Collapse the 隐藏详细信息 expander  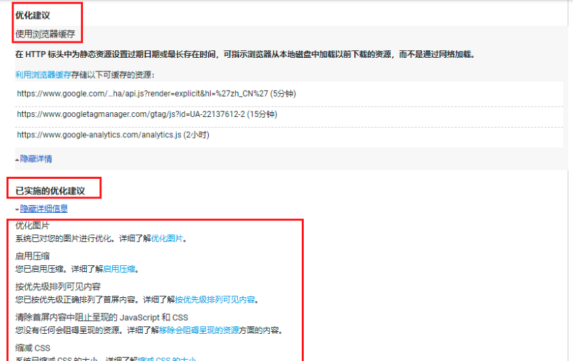(x=44, y=209)
